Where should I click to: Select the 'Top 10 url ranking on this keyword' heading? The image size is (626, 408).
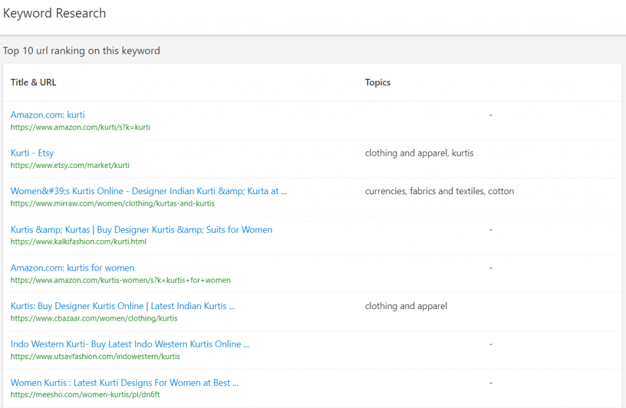click(x=81, y=51)
